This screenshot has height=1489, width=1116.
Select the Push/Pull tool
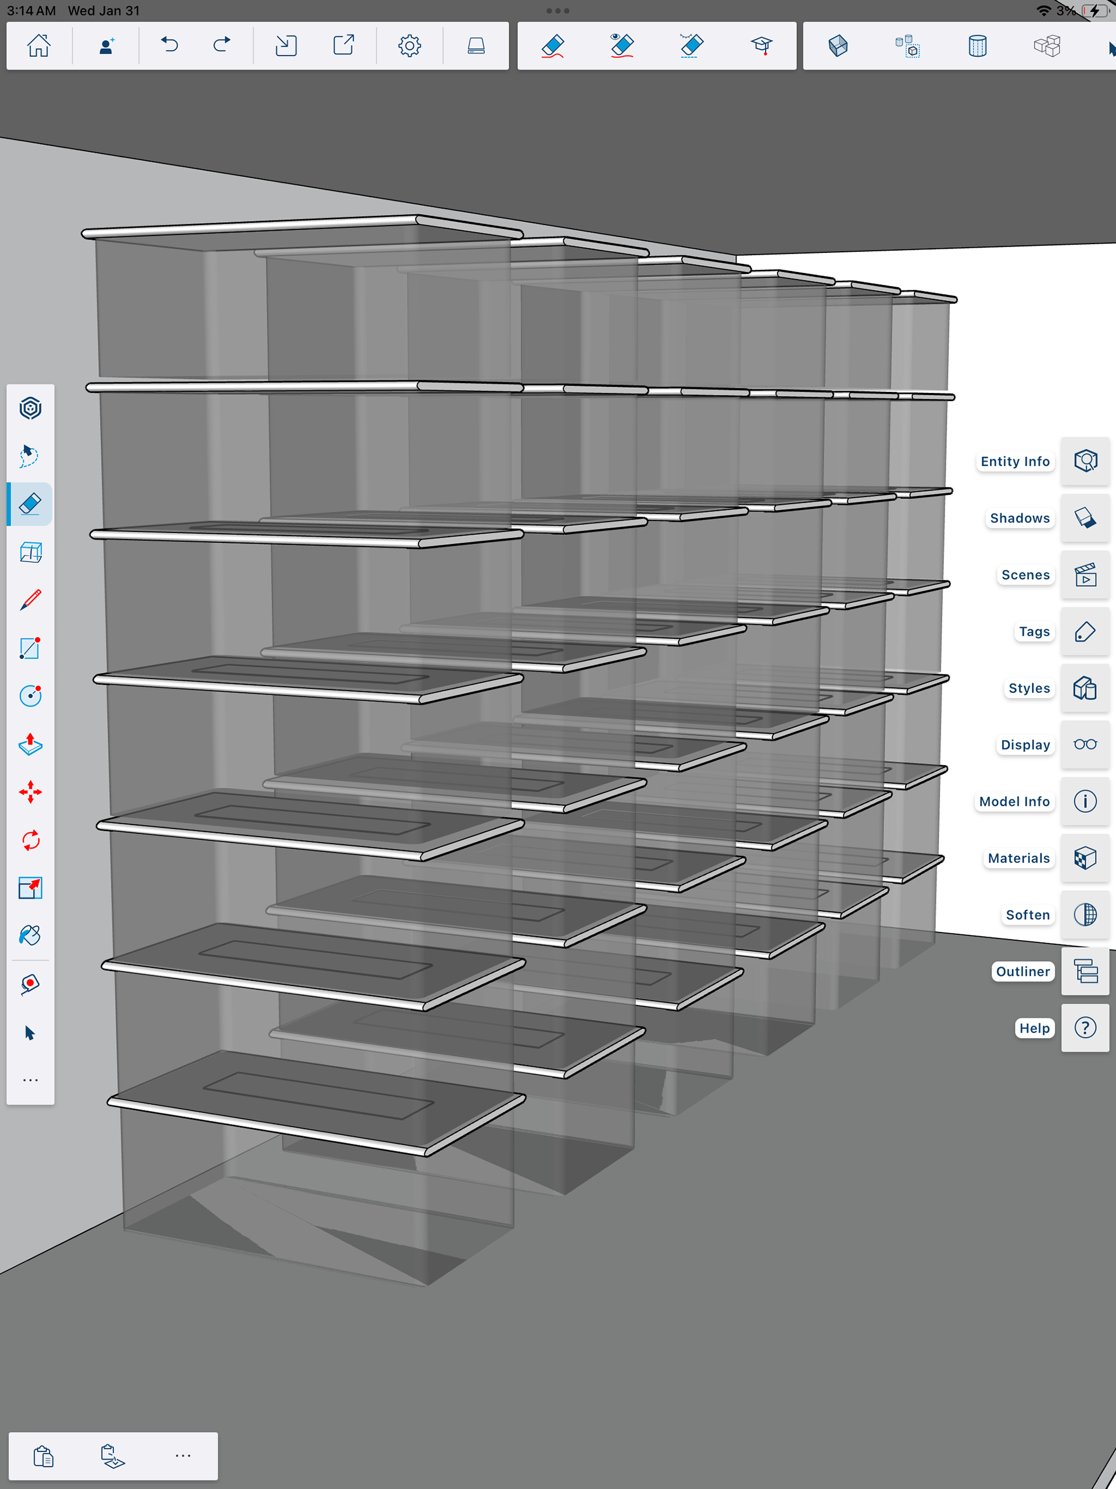30,744
